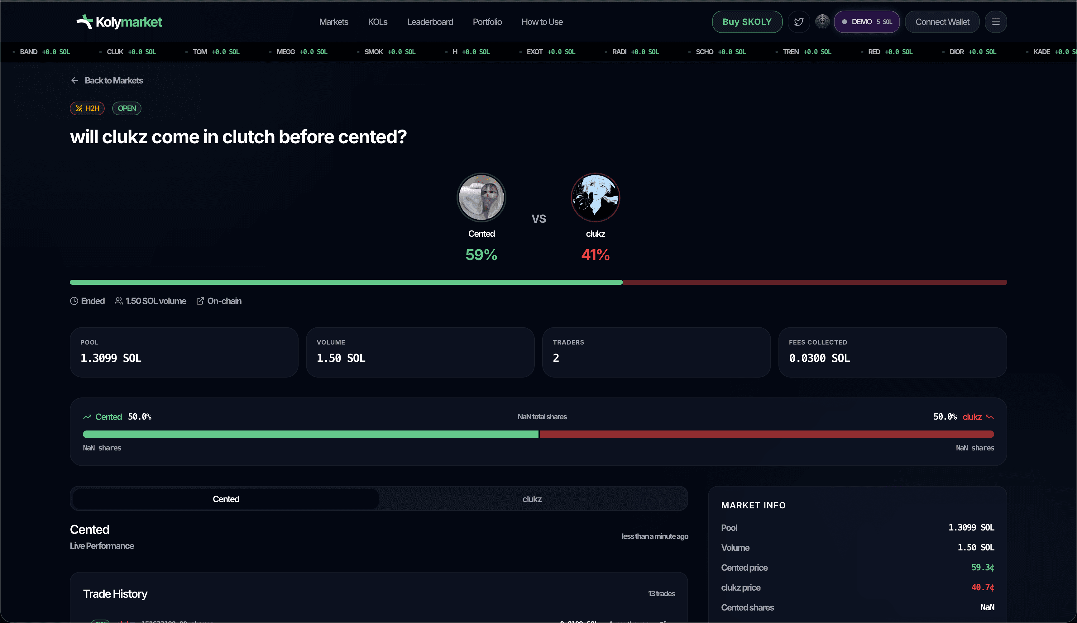This screenshot has width=1077, height=623.
Task: Open the KOLs nav item
Action: click(x=377, y=22)
